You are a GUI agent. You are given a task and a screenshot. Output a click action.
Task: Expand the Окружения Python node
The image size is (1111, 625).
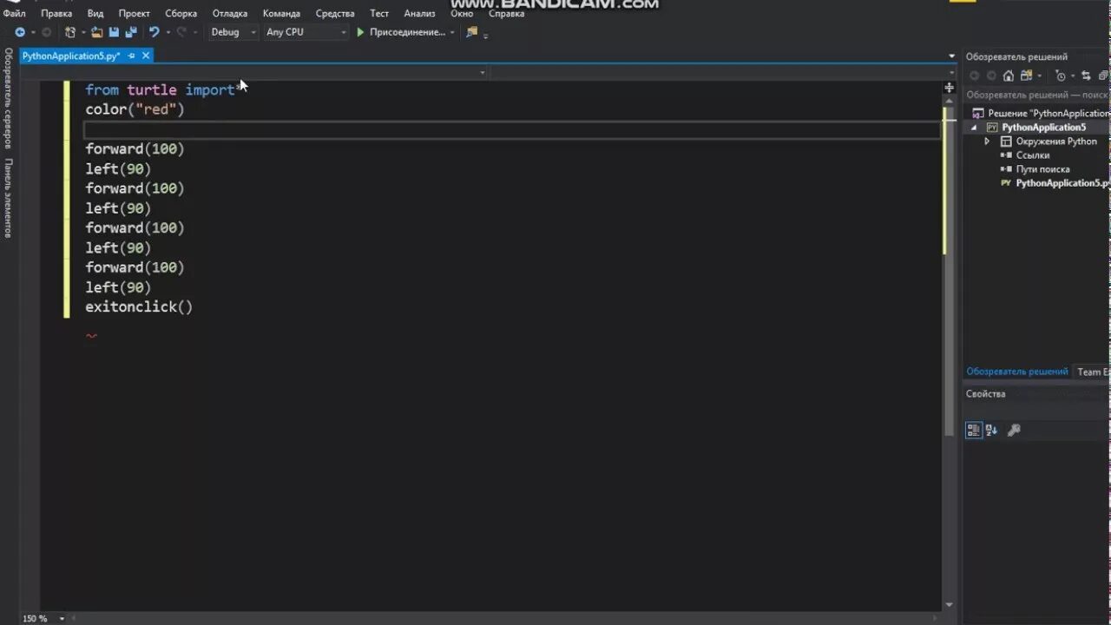click(987, 141)
